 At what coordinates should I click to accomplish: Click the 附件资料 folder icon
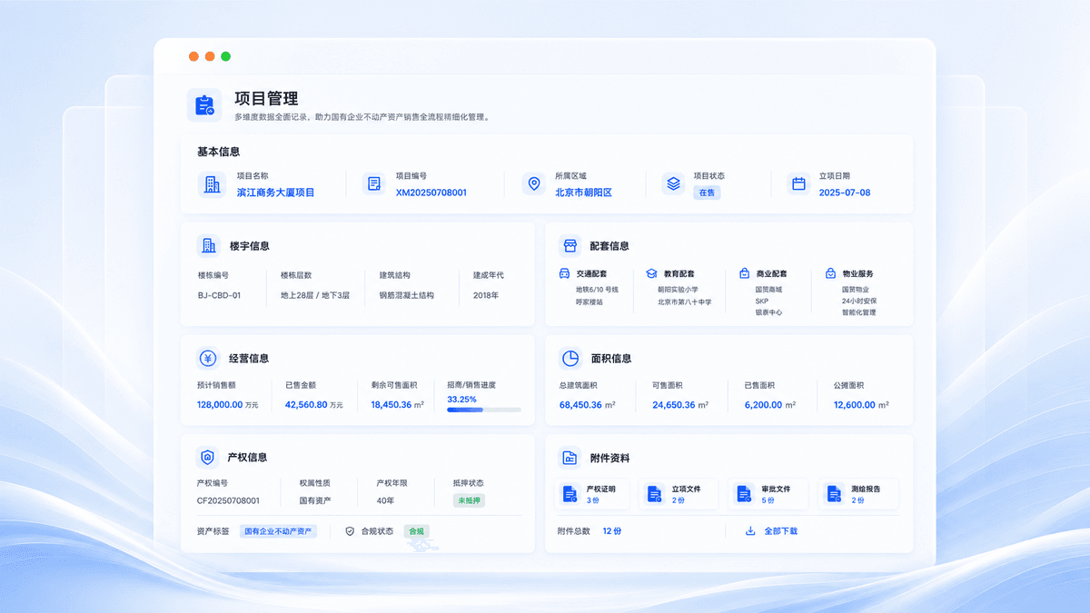pos(570,458)
